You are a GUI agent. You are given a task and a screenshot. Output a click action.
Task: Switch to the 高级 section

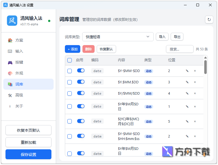(28, 95)
